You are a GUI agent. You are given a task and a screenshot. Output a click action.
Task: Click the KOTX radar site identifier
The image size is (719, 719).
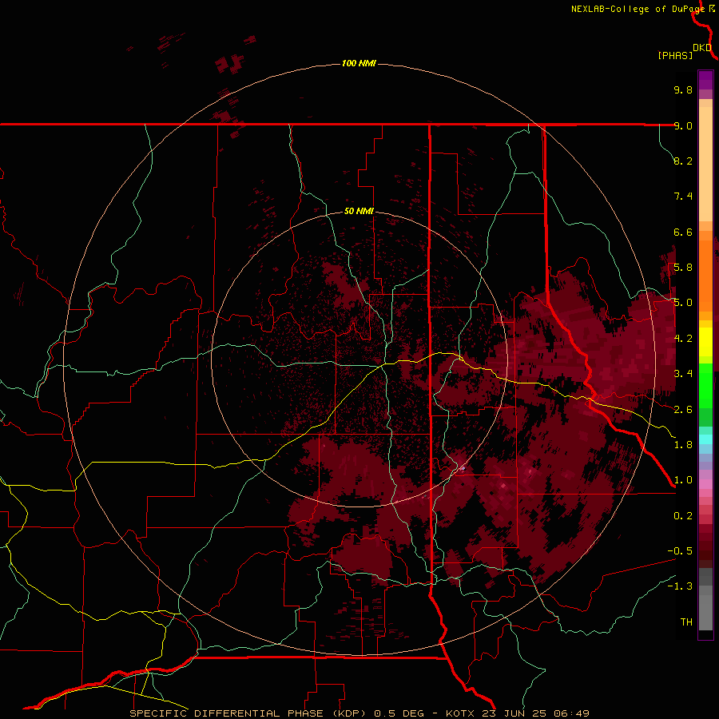click(460, 713)
